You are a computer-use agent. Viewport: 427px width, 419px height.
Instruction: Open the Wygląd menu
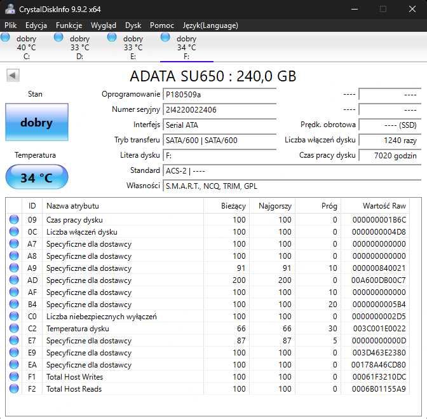point(104,25)
